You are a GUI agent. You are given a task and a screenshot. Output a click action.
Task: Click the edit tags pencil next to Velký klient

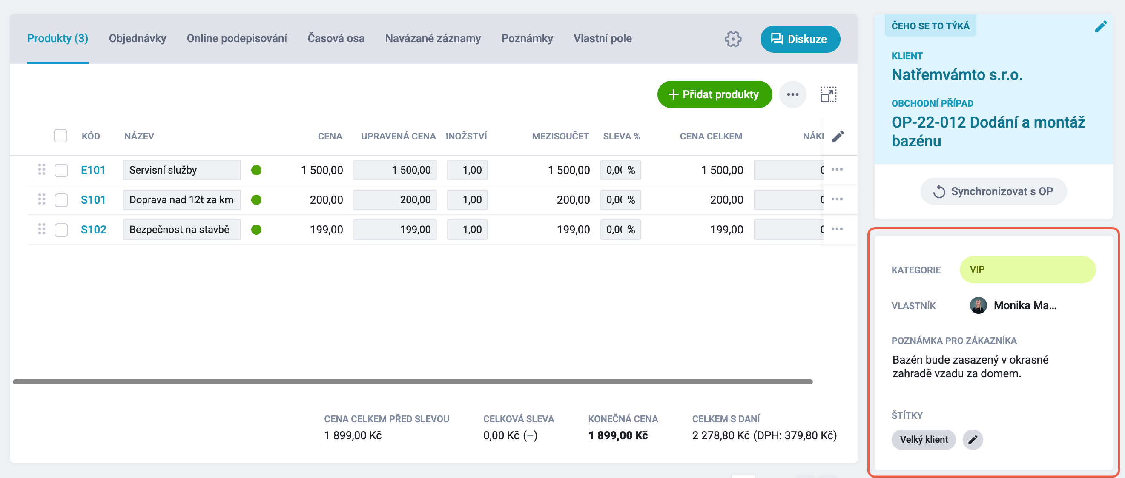(x=973, y=440)
